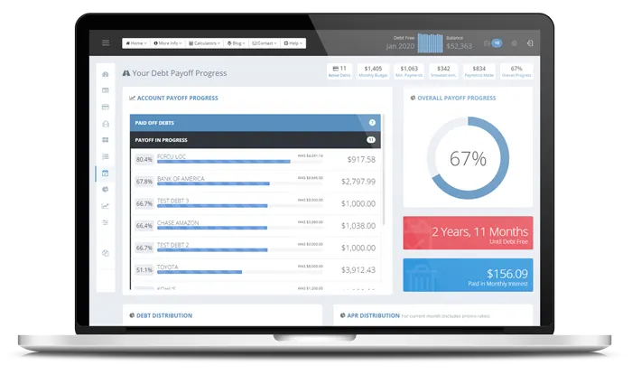Click the 67% donut progress chart
This screenshot has height=375, width=632.
tap(468, 158)
